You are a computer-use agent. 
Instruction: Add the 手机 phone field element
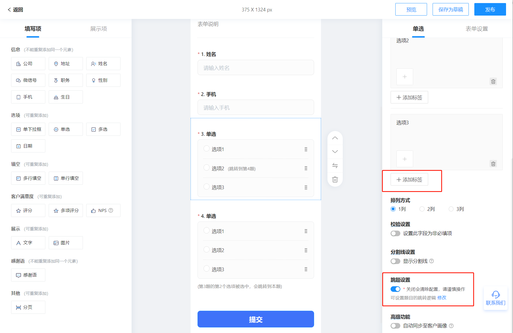[x=28, y=97]
